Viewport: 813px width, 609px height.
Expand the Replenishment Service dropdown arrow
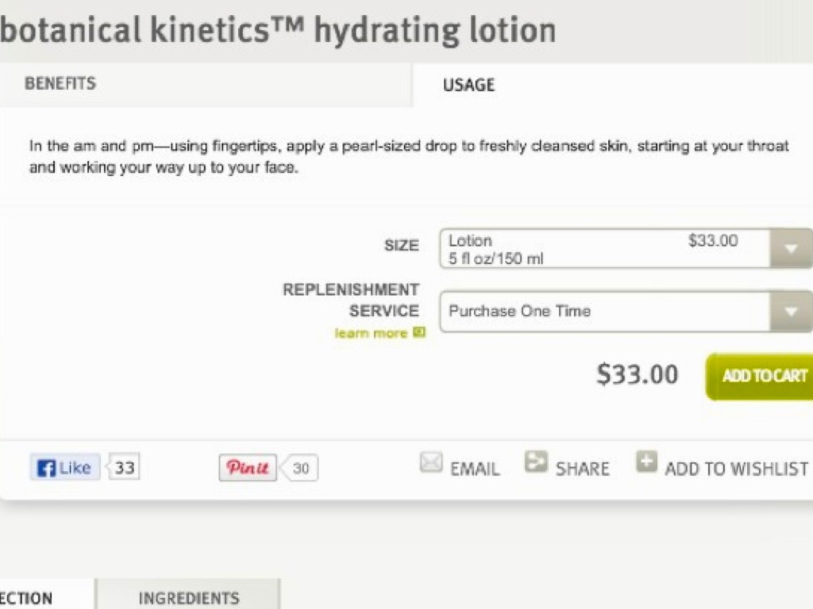tap(791, 312)
